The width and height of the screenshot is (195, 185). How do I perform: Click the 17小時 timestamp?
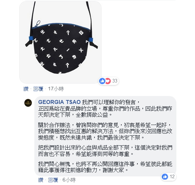(56, 89)
